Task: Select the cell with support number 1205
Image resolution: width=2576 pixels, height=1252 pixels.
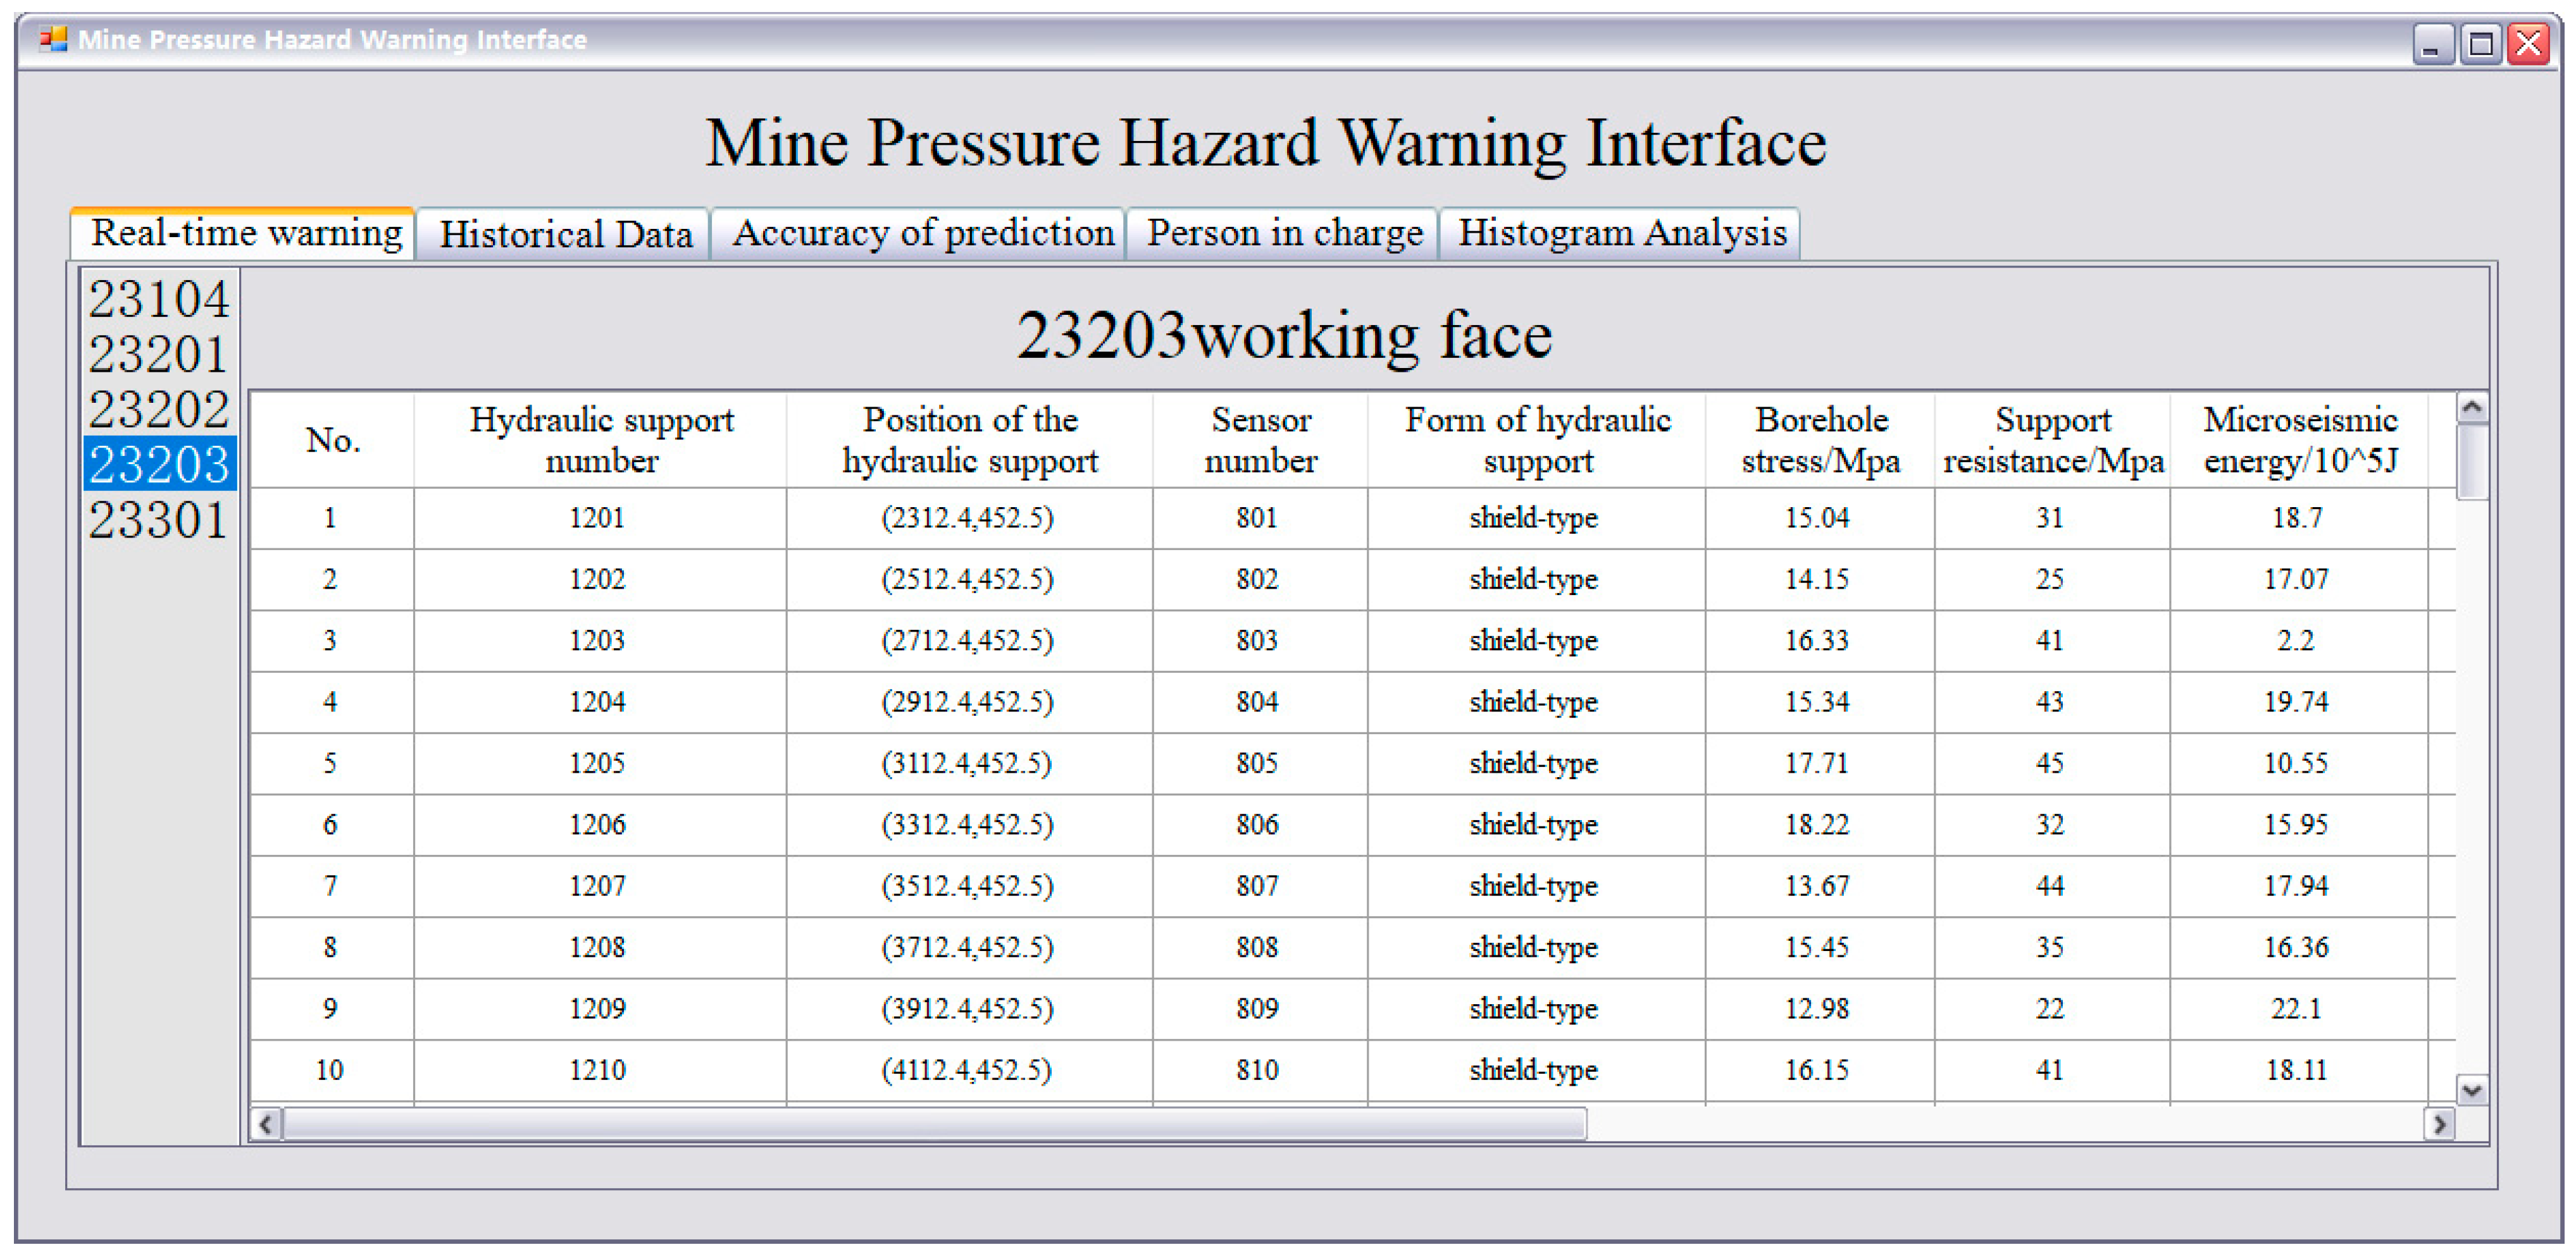Action: point(597,763)
